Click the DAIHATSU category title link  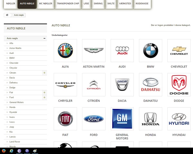pyautogui.click(x=151, y=101)
